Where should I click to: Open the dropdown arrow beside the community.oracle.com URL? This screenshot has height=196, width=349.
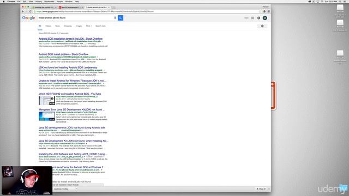coord(87,144)
